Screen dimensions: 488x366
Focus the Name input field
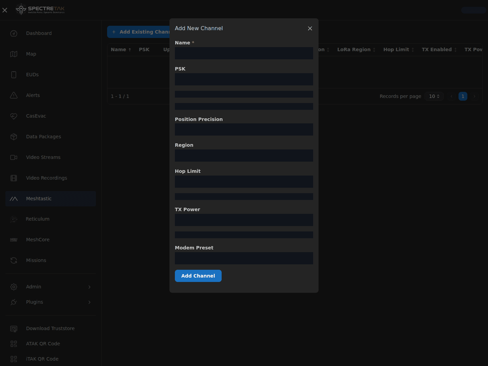244,53
